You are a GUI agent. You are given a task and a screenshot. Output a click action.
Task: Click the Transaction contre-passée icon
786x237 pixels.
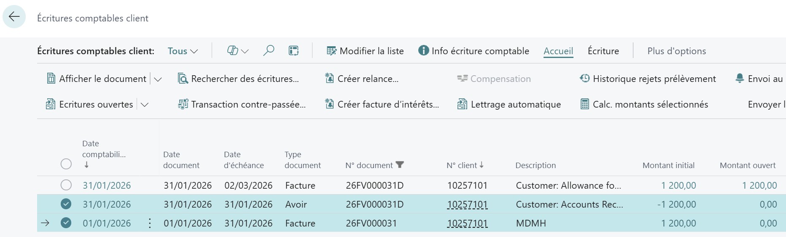[x=183, y=104]
